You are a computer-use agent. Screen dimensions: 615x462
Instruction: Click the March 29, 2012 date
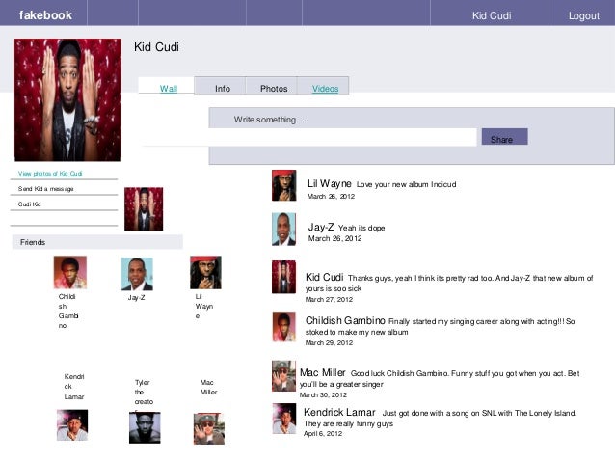329,342
